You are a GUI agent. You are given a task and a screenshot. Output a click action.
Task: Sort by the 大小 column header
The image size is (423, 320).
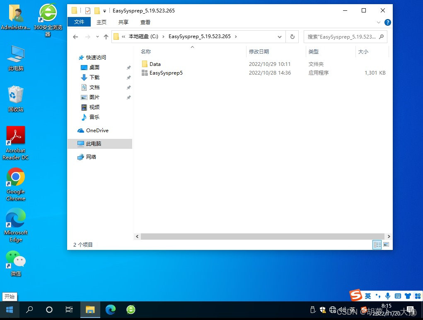coord(363,51)
